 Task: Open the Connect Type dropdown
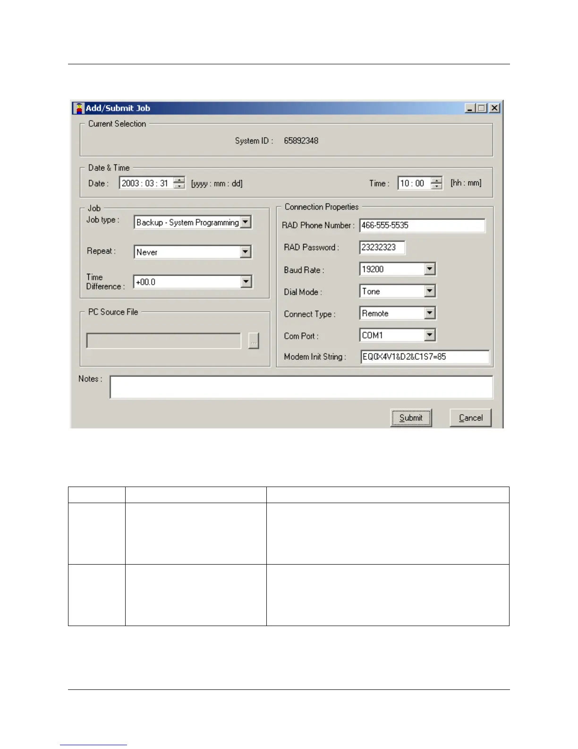pyautogui.click(x=429, y=313)
